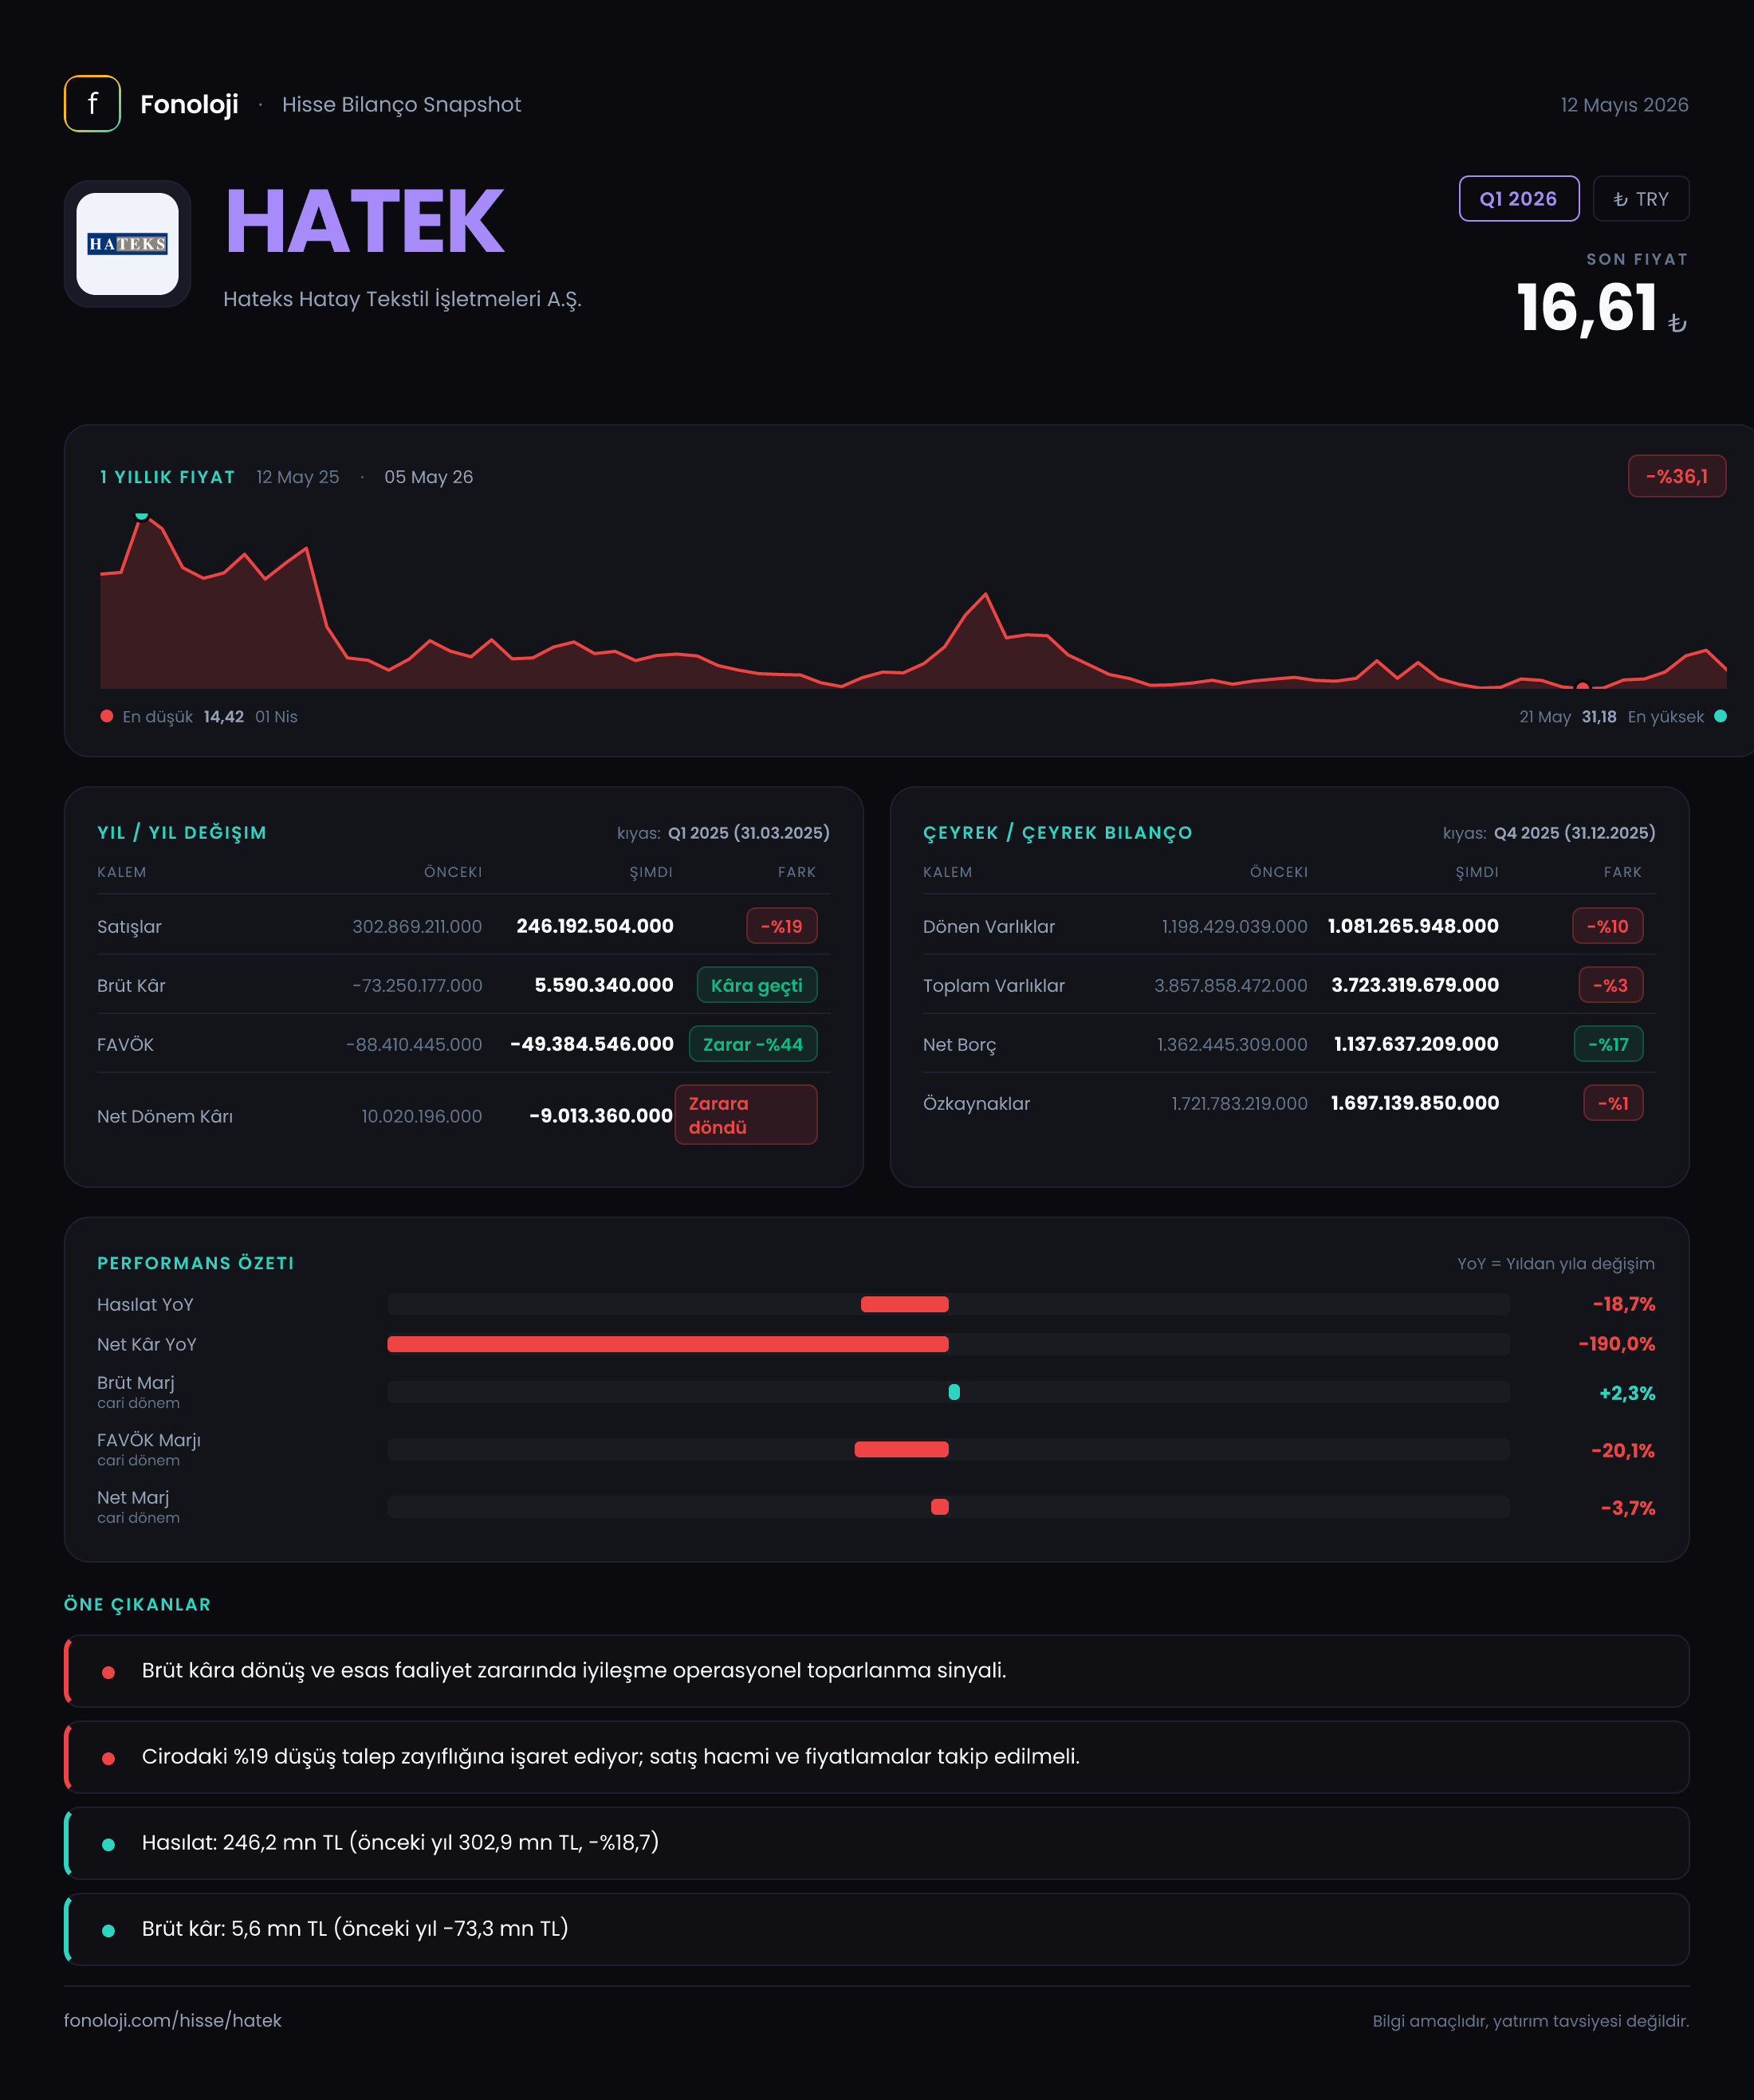Click the HATEK ticker heading
The height and width of the screenshot is (2100, 1754).
(x=365, y=222)
